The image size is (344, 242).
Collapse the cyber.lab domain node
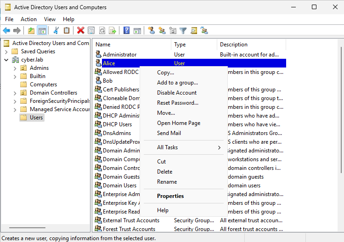click(x=6, y=60)
